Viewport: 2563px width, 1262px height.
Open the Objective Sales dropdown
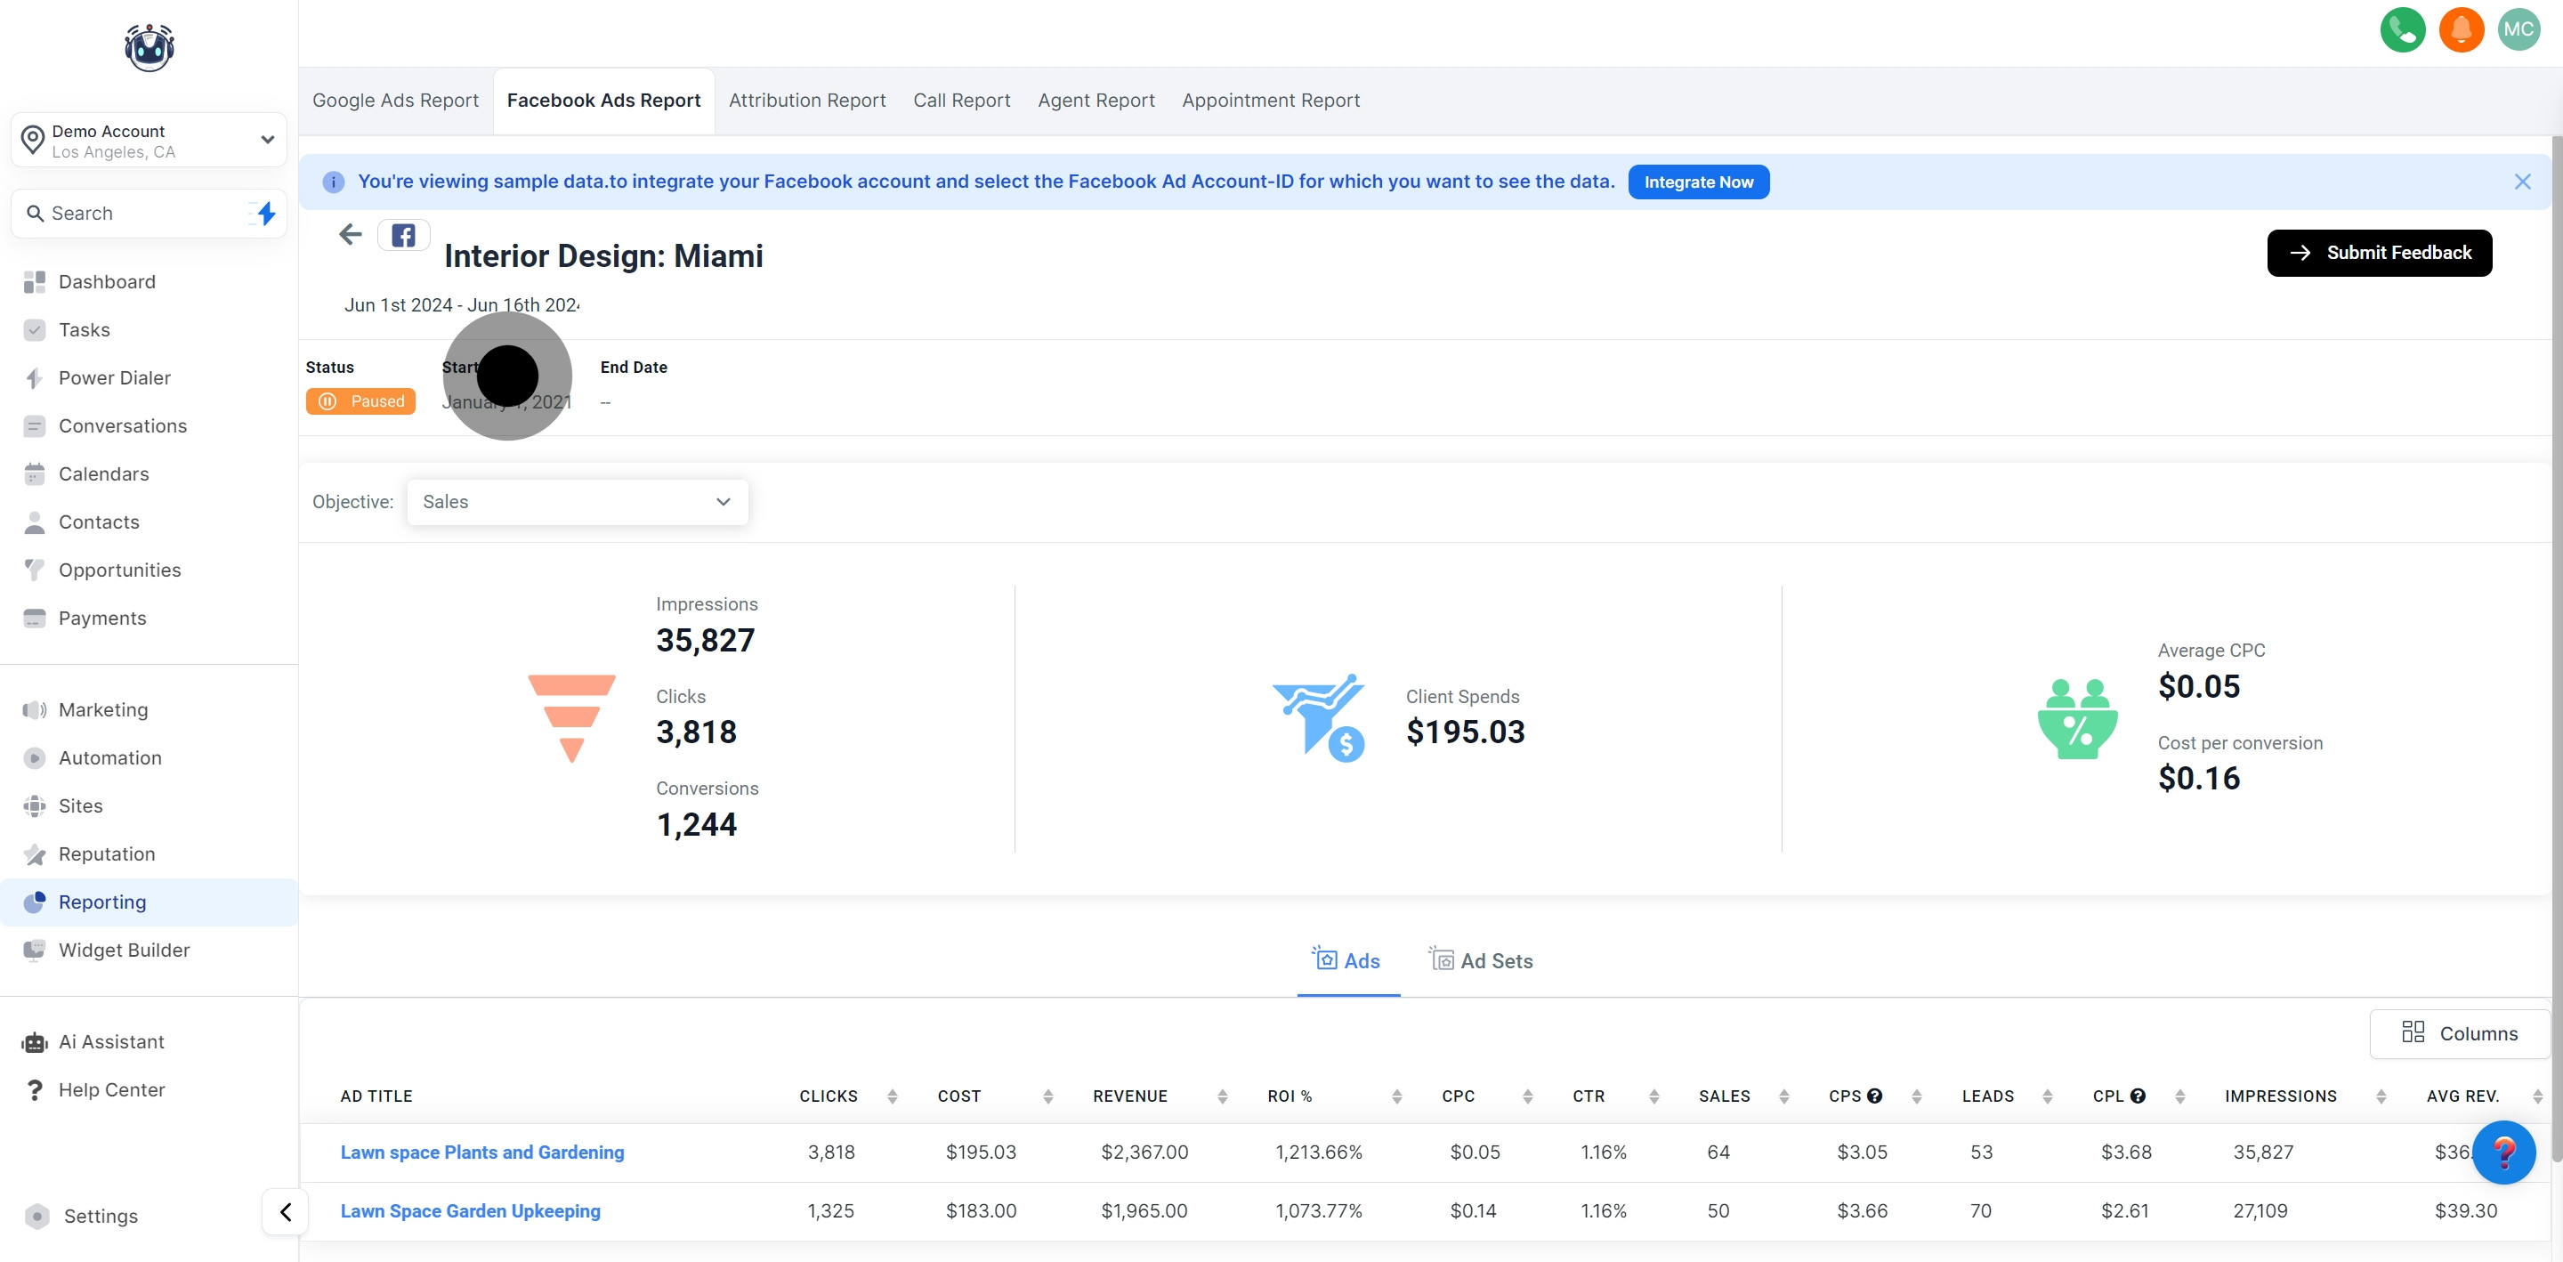[x=577, y=502]
